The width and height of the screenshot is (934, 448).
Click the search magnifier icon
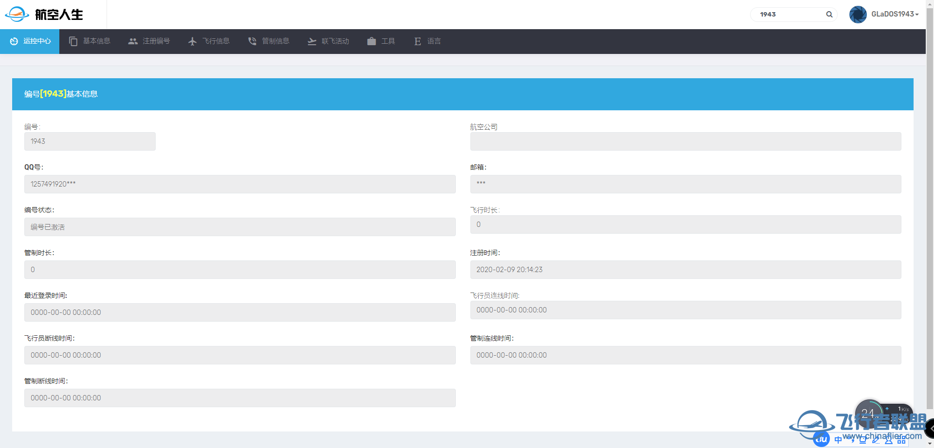[x=829, y=15]
